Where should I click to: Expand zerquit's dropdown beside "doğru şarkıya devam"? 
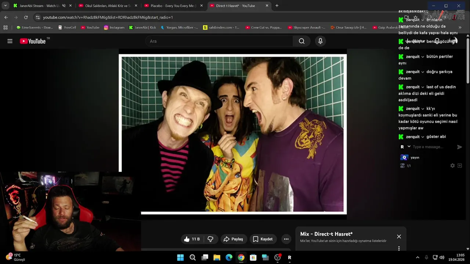pyautogui.click(x=423, y=71)
